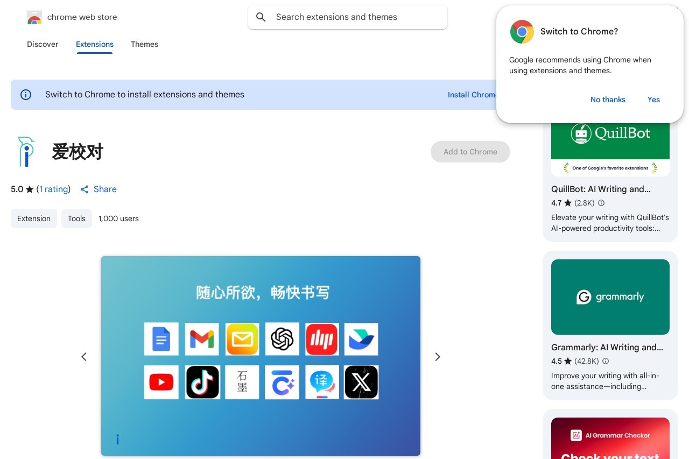Click the share icon next to Share
The image size is (689, 459).
85,189
